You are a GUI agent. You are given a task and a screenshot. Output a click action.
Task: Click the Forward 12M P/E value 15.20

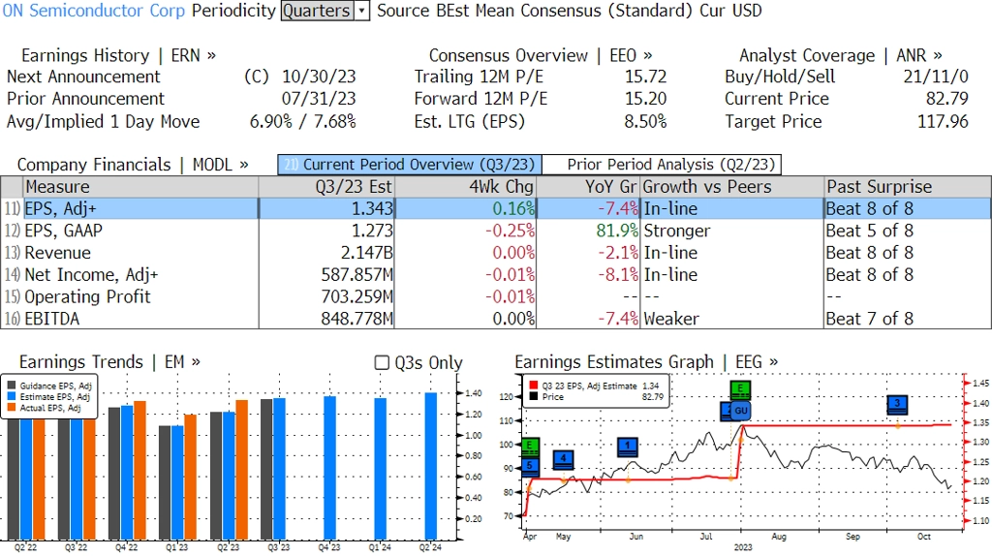646,99
